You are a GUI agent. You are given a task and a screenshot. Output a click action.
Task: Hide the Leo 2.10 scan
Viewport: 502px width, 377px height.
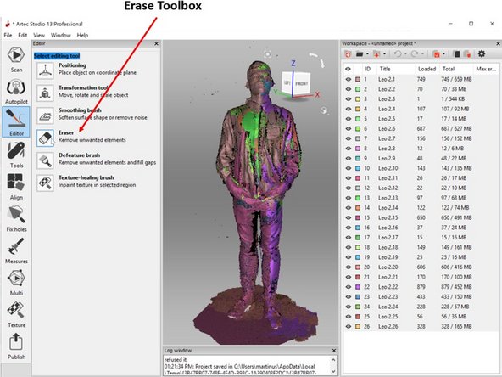[x=348, y=168]
